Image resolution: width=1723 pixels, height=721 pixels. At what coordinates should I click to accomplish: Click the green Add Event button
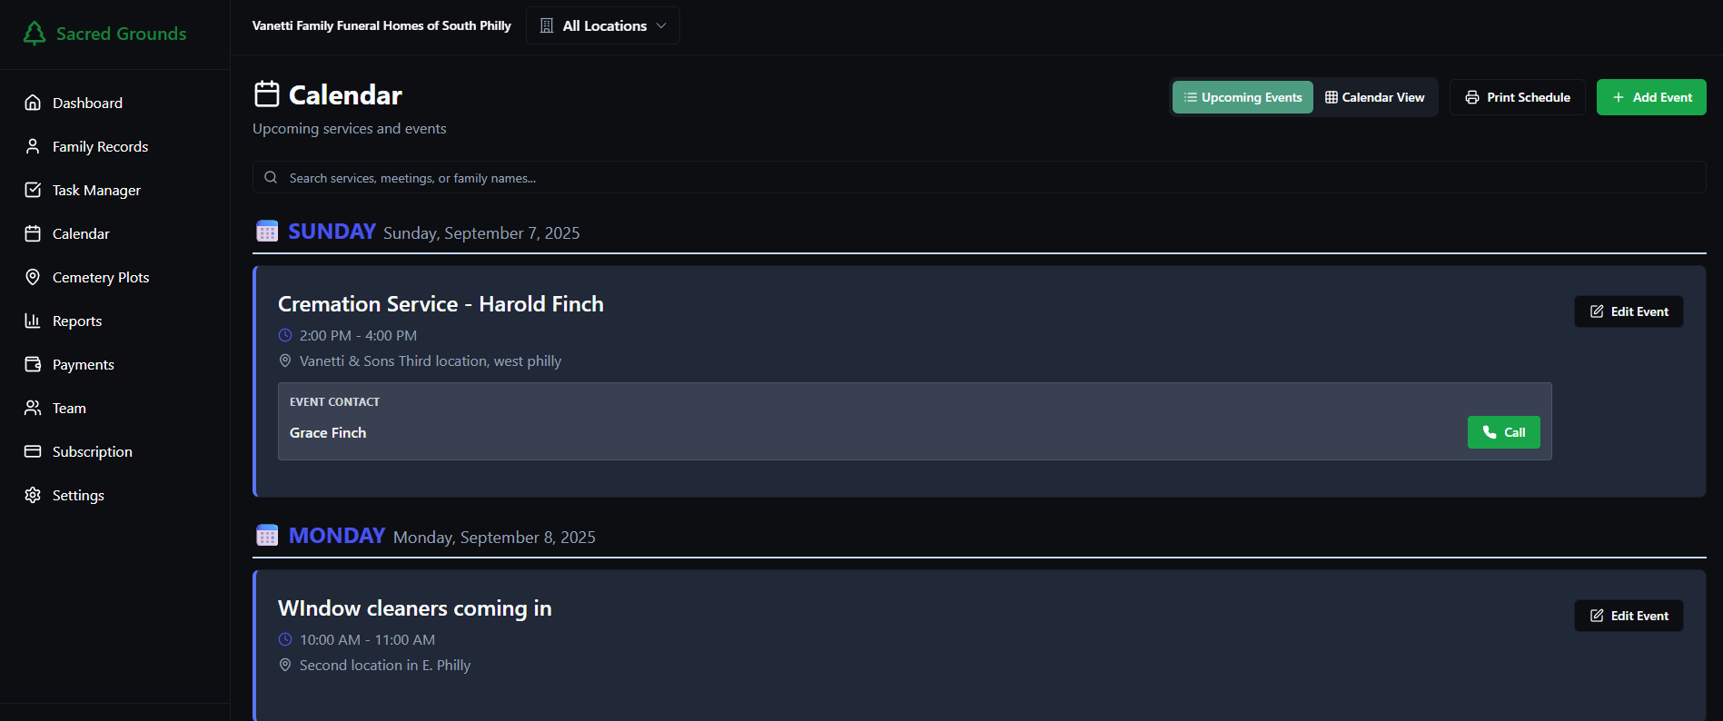1651,97
